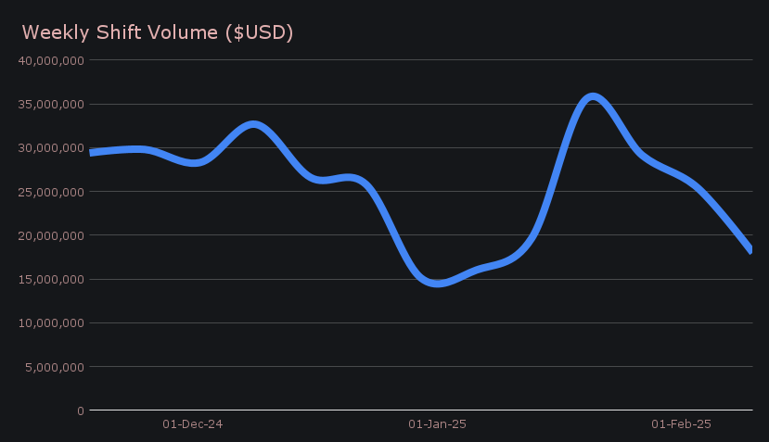Click the line's lowest trough in early January
Screen dimensions: 769x442
(438, 283)
